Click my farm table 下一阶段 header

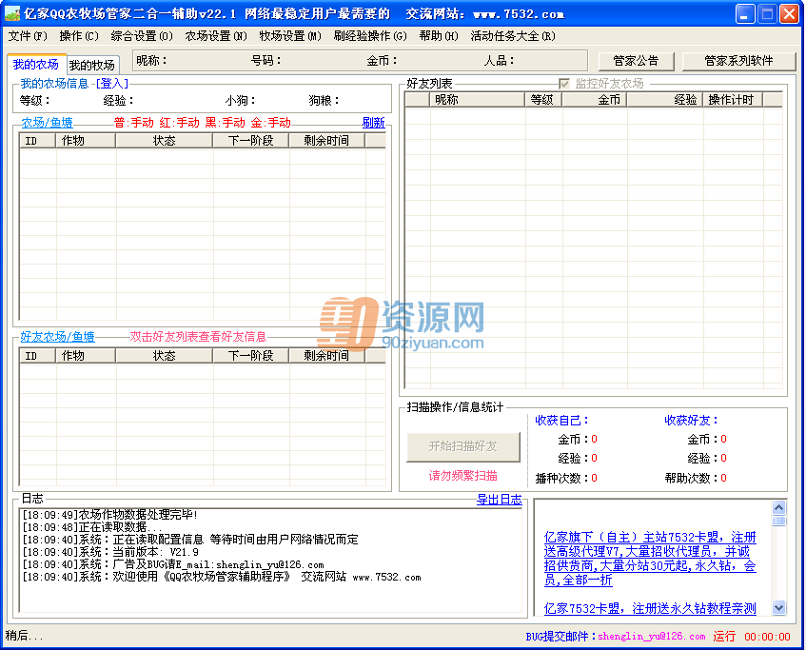pos(251,141)
